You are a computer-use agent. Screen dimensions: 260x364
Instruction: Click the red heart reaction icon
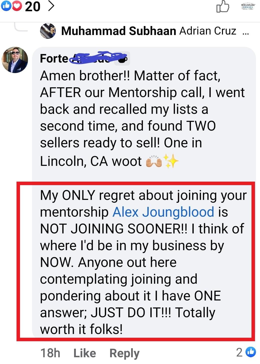click(17, 6)
